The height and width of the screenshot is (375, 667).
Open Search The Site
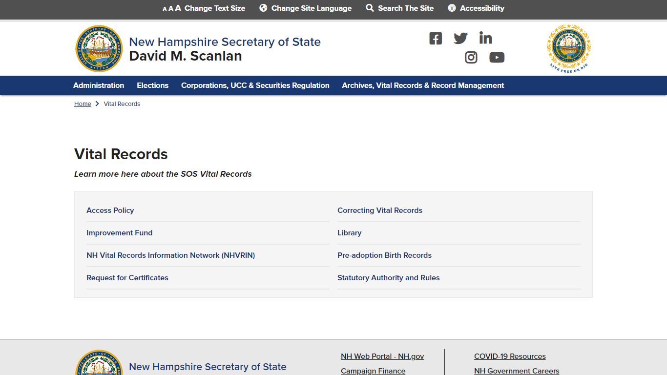point(406,8)
